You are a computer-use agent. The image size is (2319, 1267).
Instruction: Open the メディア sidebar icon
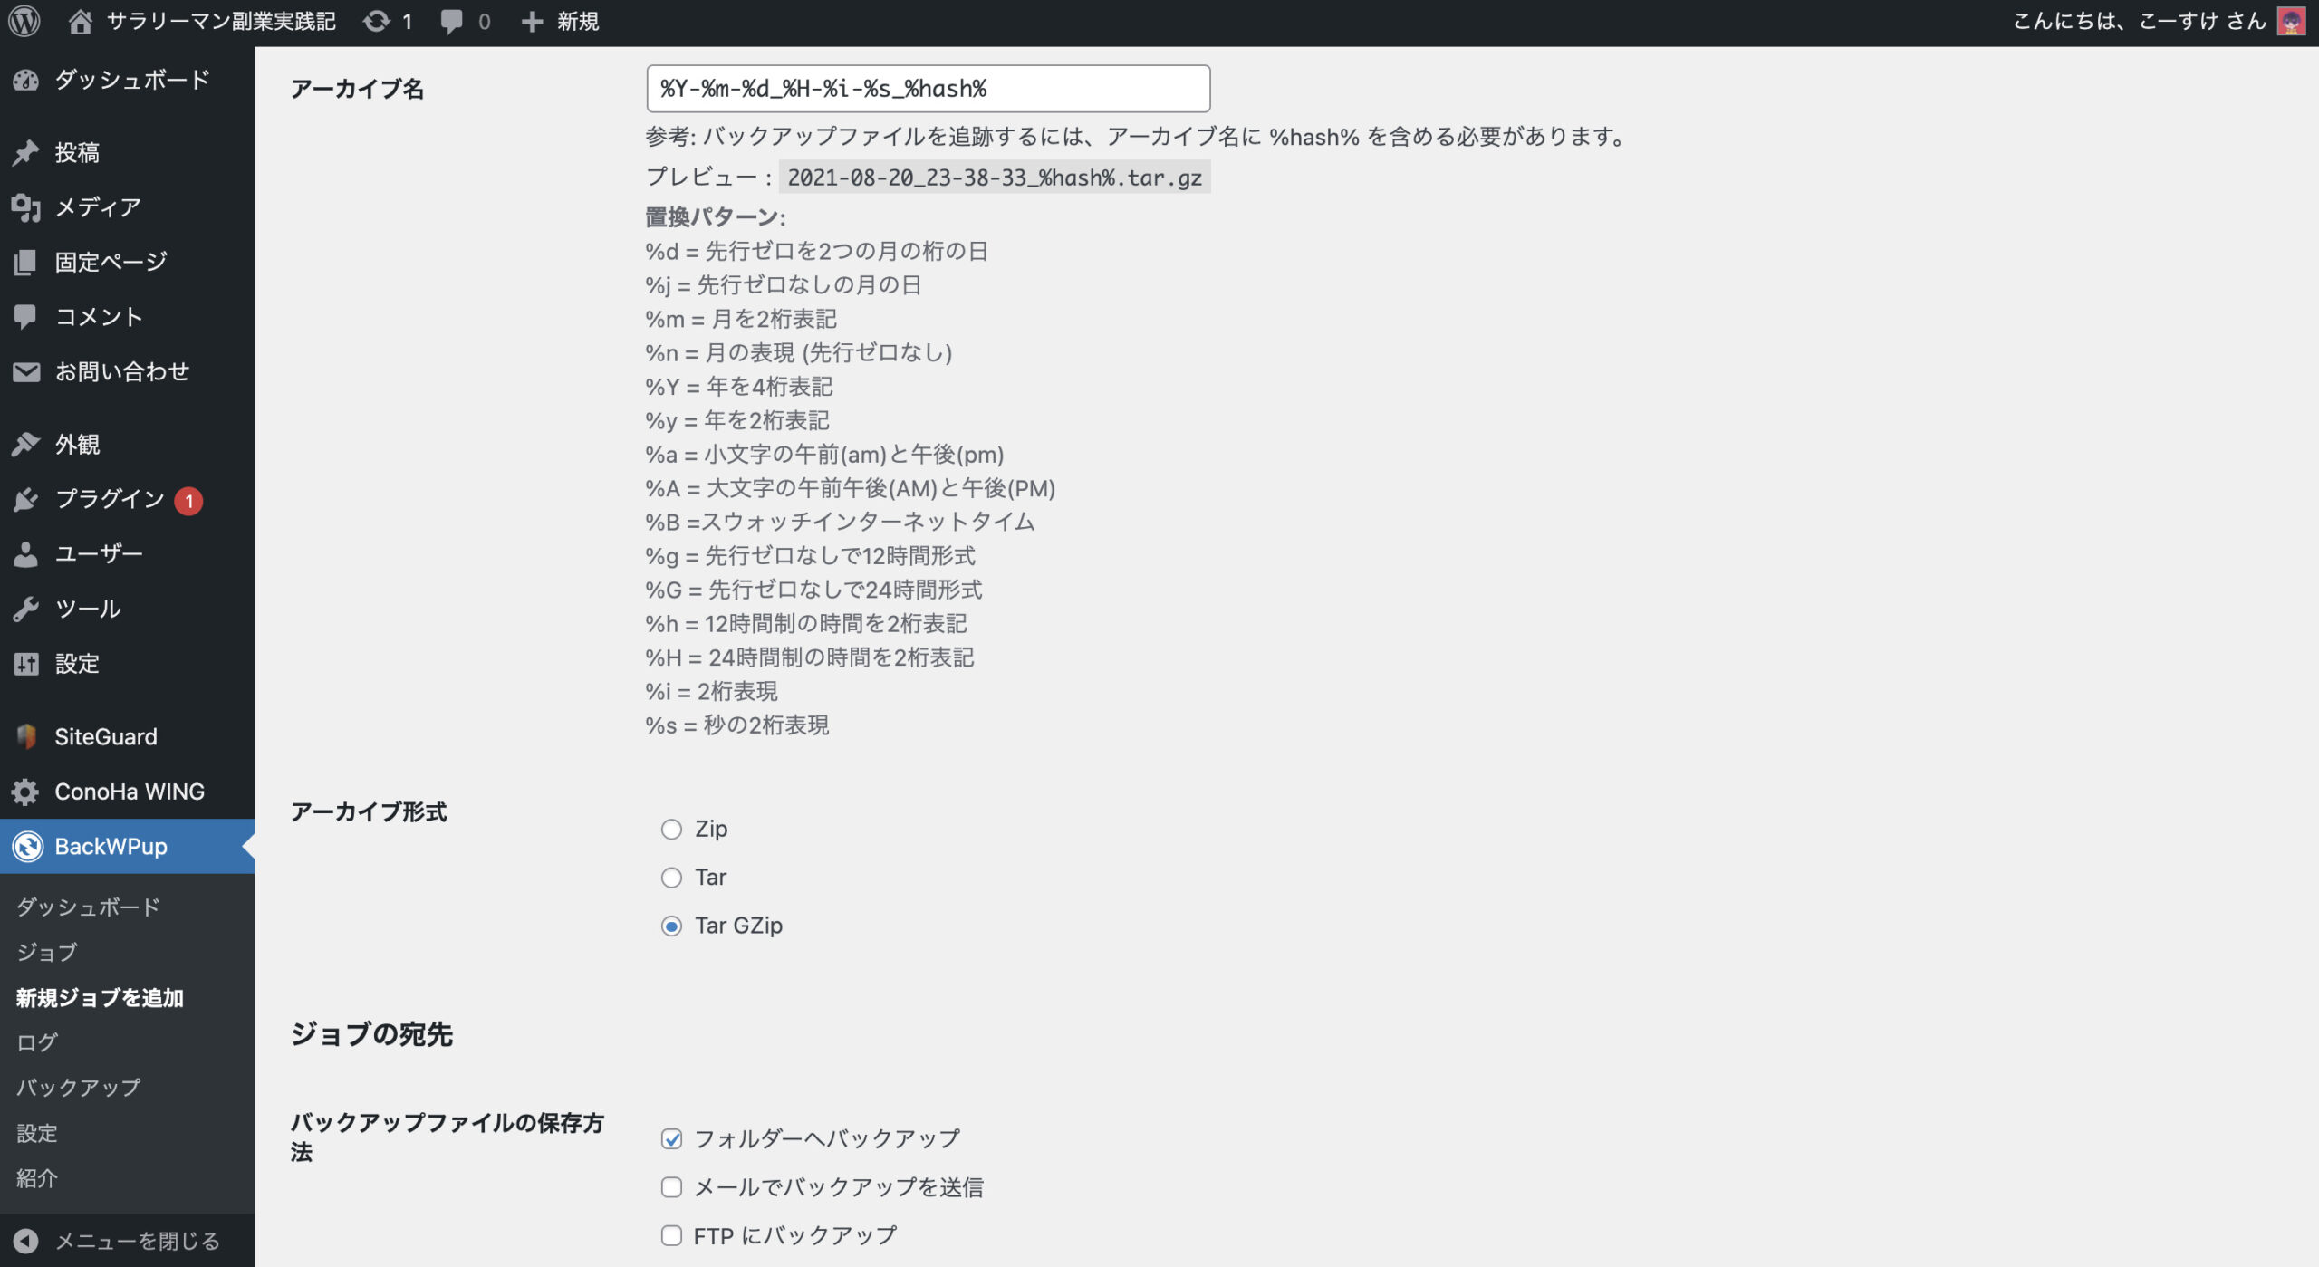(26, 207)
